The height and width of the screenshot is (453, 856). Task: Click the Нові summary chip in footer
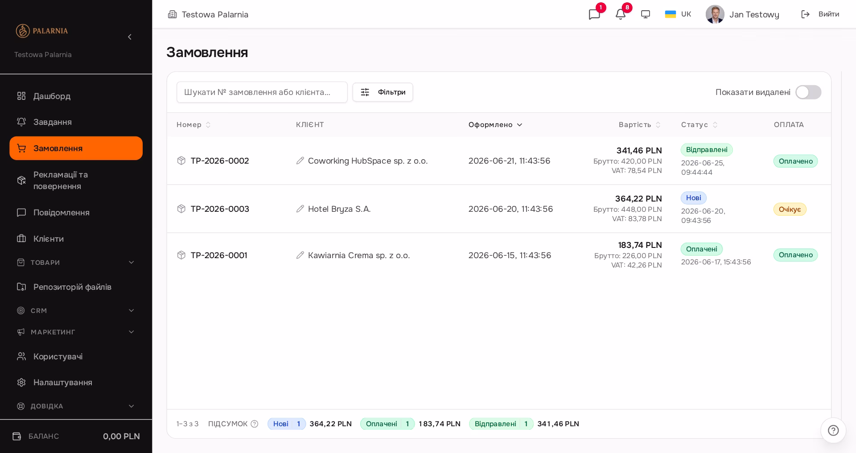pyautogui.click(x=287, y=424)
